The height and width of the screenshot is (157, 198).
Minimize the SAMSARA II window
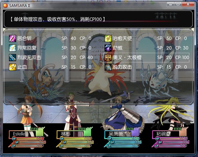(x=171, y=4)
